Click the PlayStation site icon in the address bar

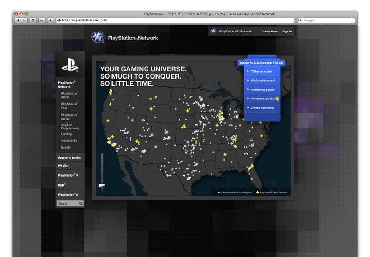59,20
